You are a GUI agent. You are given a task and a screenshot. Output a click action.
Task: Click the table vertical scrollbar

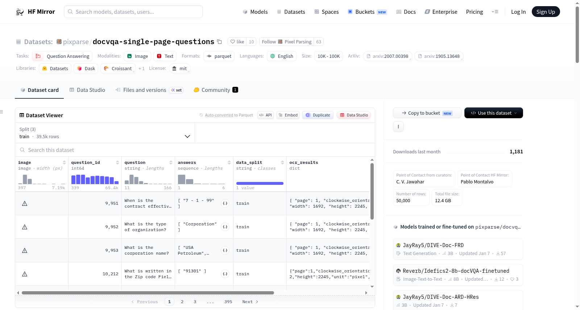coord(372,191)
